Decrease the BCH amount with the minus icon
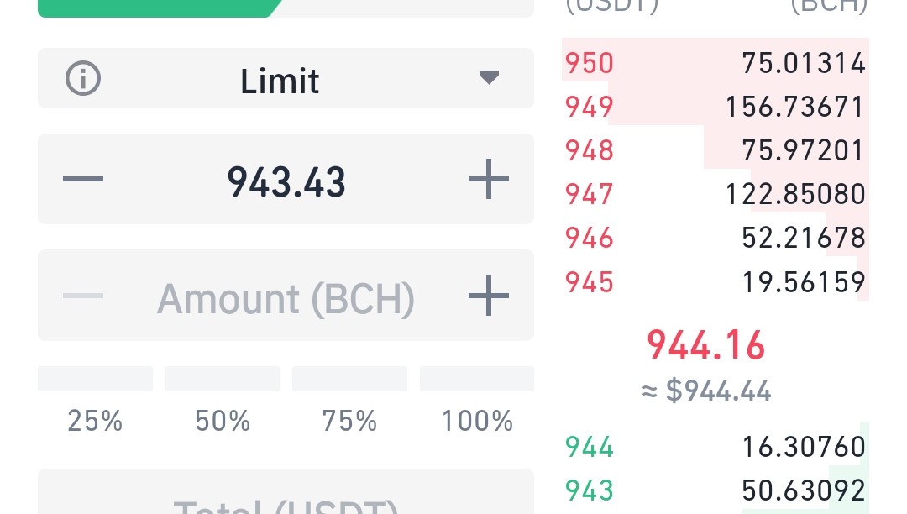Viewport: 907px width, 514px height. 82,296
